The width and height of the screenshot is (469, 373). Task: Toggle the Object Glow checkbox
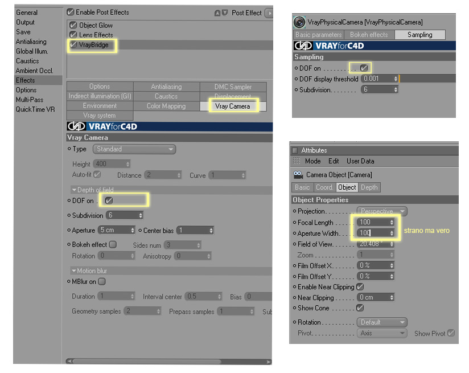73,25
